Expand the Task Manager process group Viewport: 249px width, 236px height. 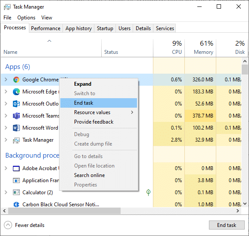[6, 140]
